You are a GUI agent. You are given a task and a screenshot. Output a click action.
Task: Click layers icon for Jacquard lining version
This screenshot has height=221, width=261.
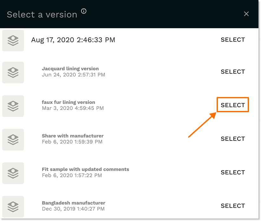pos(13,72)
